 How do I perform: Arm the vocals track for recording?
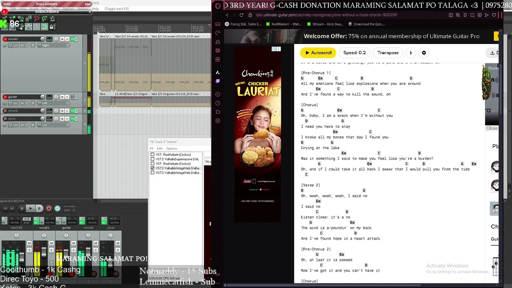5,39
